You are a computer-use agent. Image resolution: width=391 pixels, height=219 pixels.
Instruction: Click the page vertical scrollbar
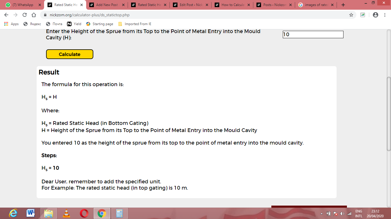pos(389,114)
